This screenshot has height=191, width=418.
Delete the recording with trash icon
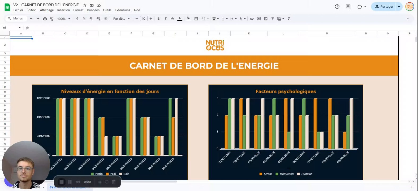click(114, 182)
